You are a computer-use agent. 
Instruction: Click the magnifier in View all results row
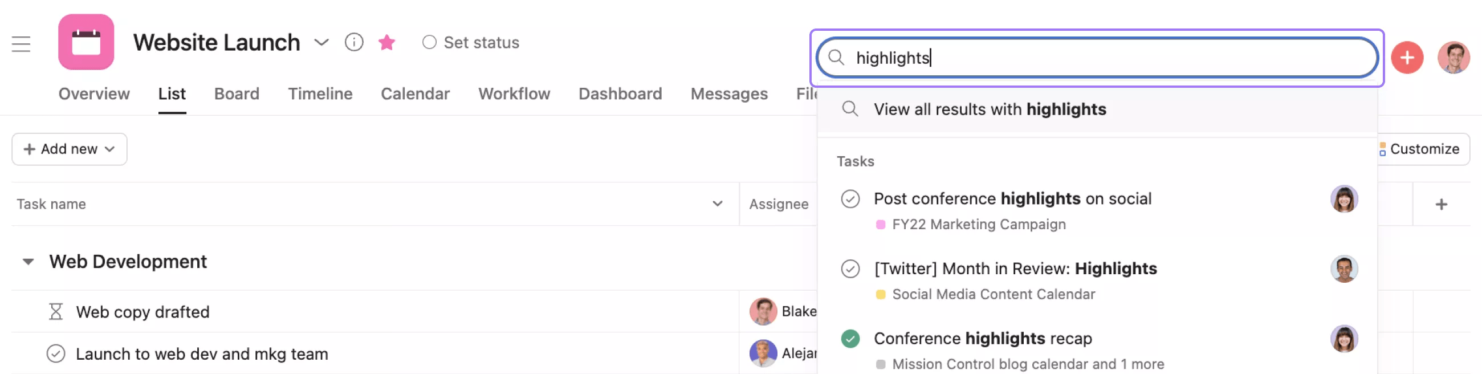pyautogui.click(x=850, y=109)
